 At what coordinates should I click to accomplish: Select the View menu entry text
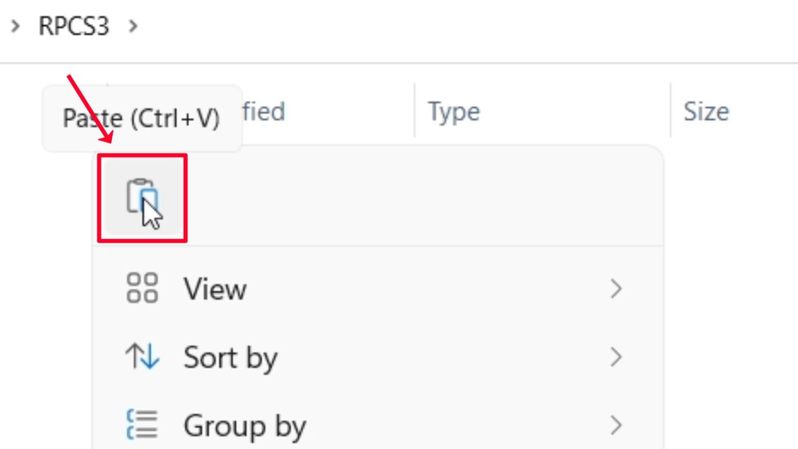pyautogui.click(x=215, y=289)
